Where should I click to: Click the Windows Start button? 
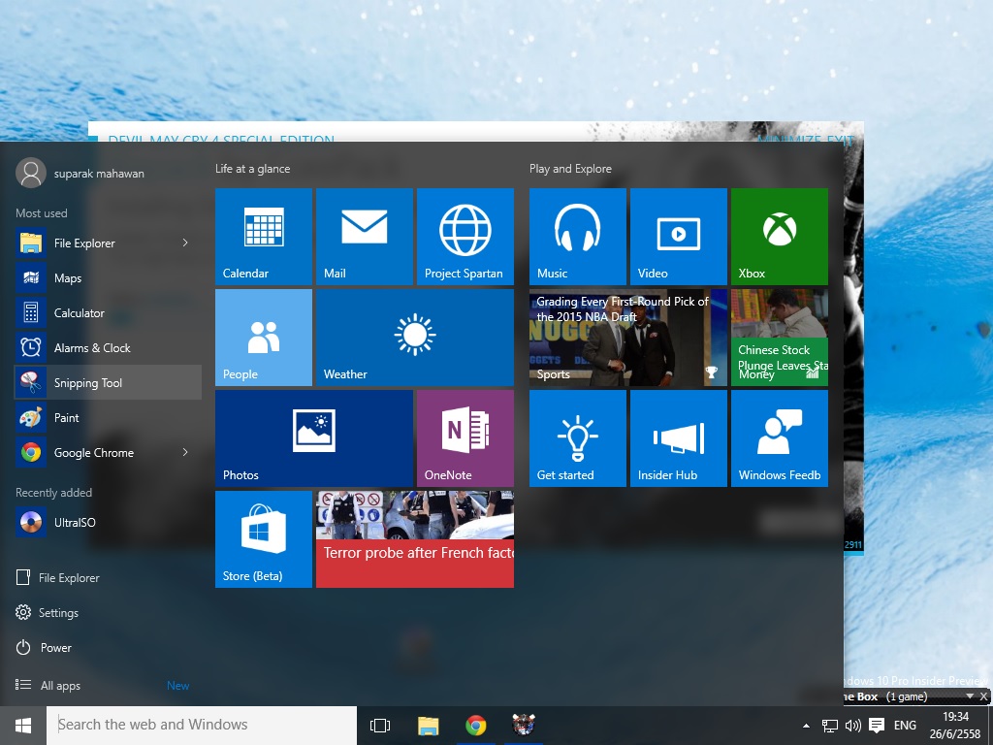23,726
